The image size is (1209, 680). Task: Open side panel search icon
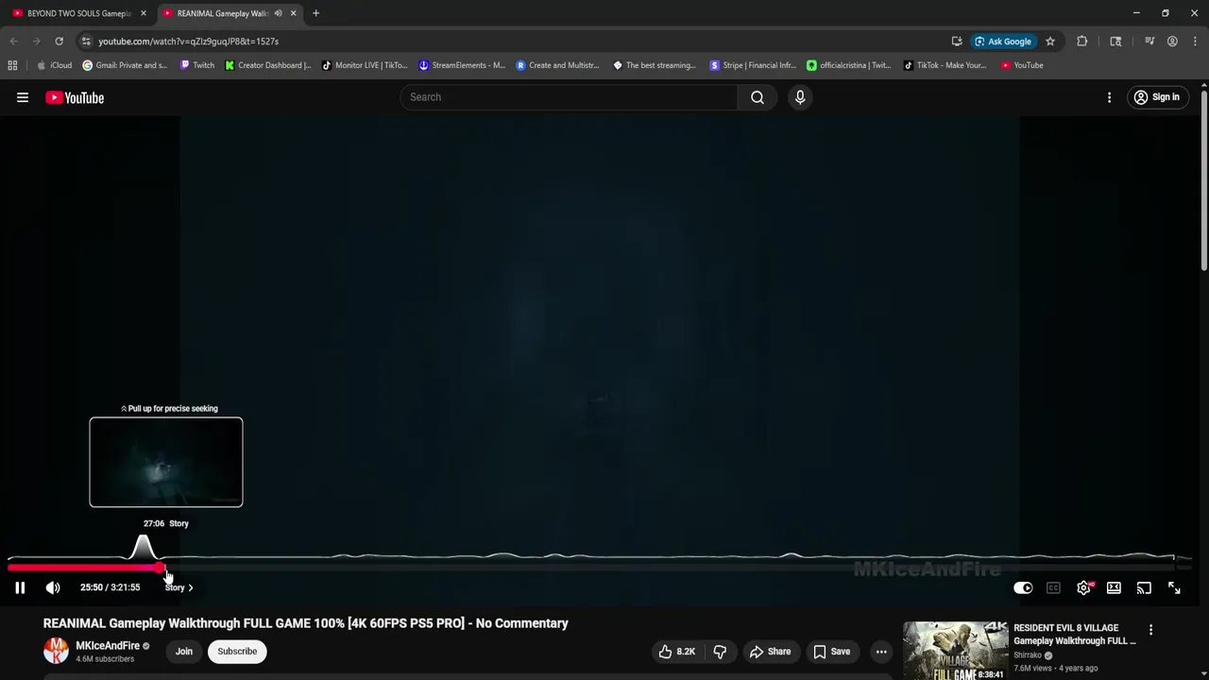click(1115, 42)
